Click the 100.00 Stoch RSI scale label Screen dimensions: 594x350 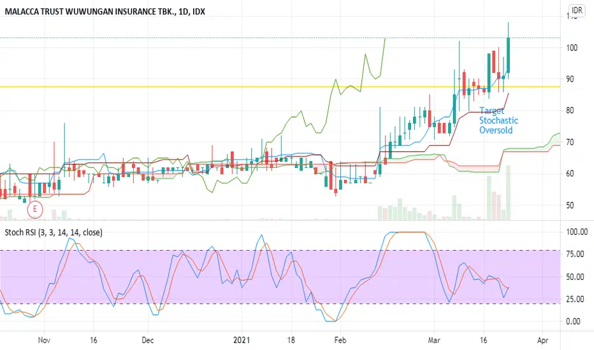[x=577, y=232]
